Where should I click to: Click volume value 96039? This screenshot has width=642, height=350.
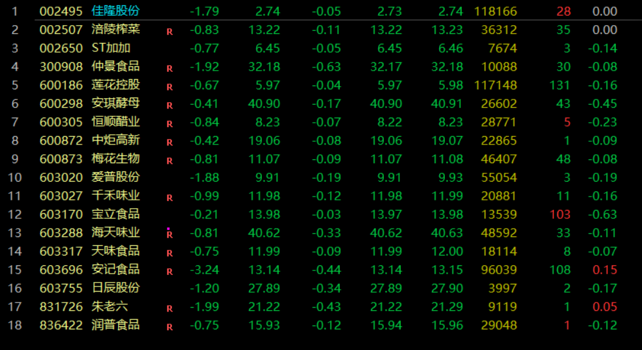click(499, 270)
